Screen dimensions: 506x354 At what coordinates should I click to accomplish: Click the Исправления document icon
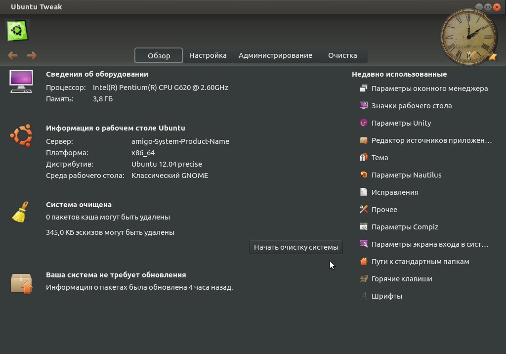click(x=364, y=192)
